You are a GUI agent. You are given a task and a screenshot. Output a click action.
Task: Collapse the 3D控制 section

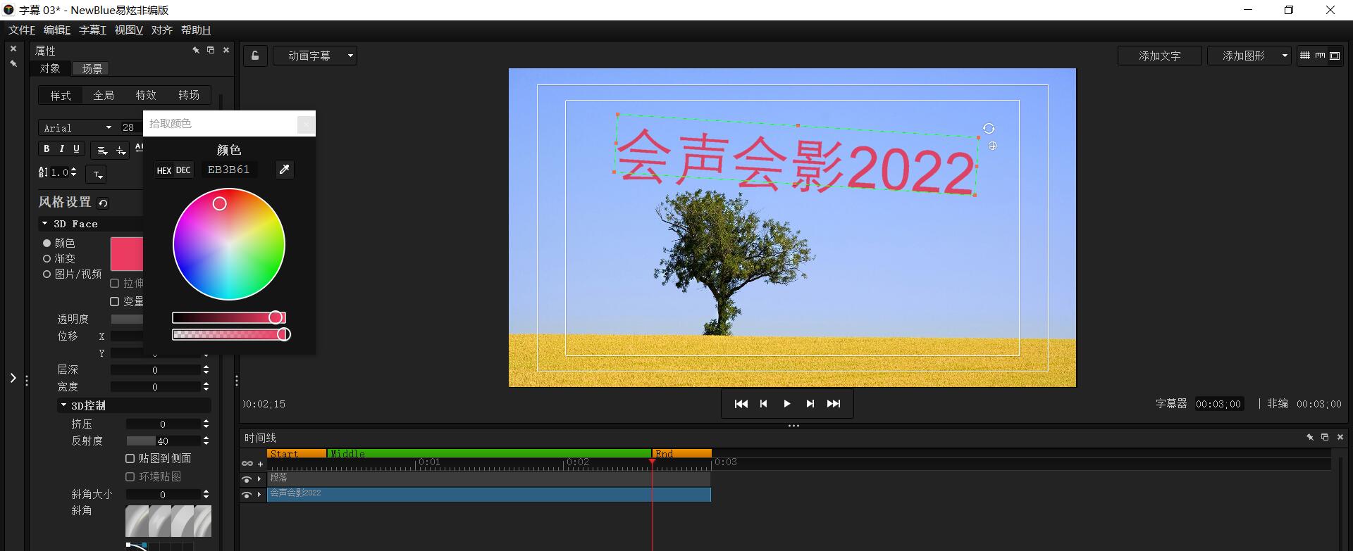pyautogui.click(x=63, y=405)
